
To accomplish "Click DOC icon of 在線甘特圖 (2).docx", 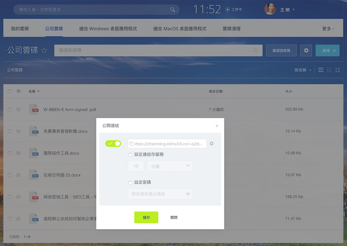I will pyautogui.click(x=34, y=175).
